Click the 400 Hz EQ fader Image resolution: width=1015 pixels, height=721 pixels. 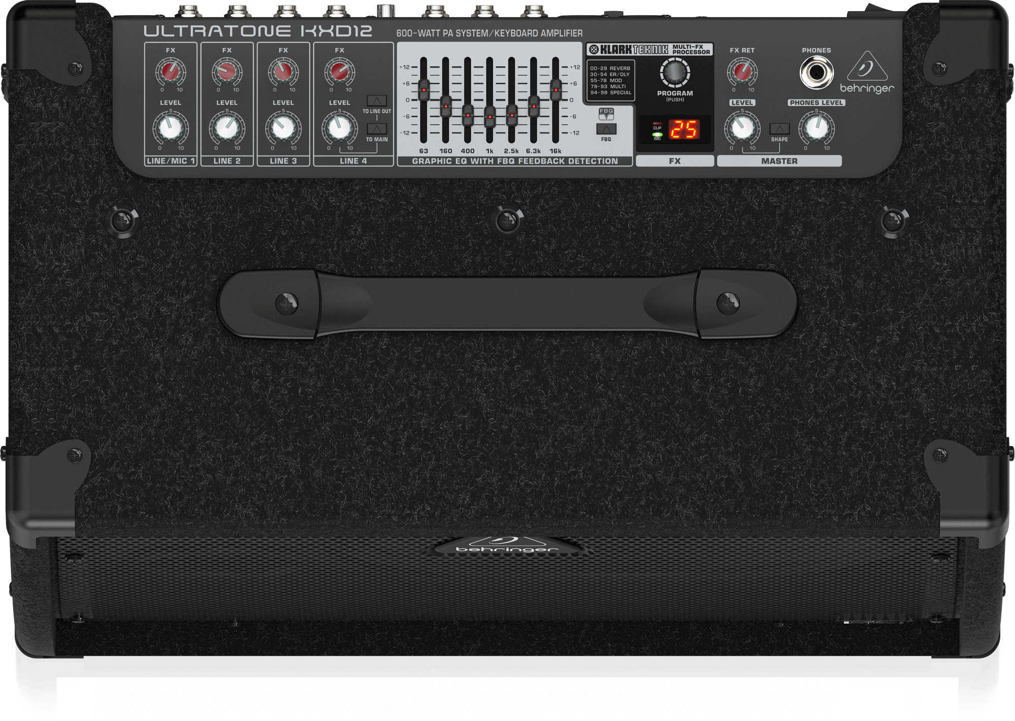467,115
